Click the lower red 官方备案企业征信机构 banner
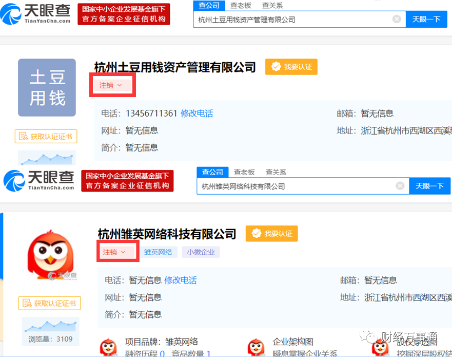The image size is (452, 357). (127, 181)
